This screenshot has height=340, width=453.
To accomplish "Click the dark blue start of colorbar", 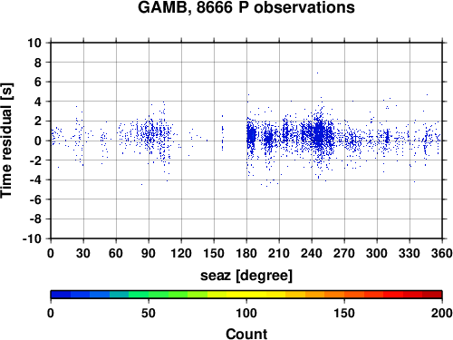I will 61,295.
